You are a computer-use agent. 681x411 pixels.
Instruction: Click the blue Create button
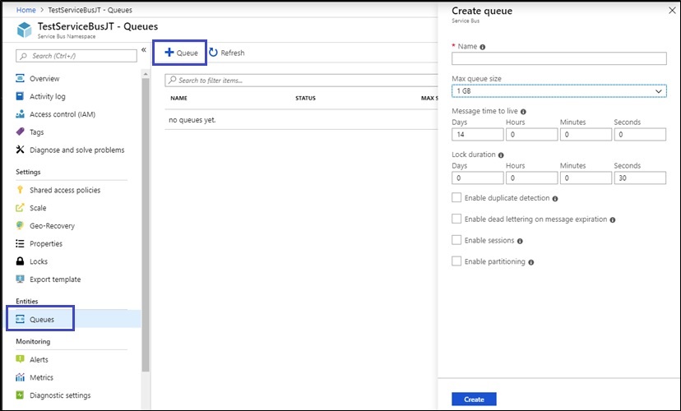pyautogui.click(x=474, y=399)
